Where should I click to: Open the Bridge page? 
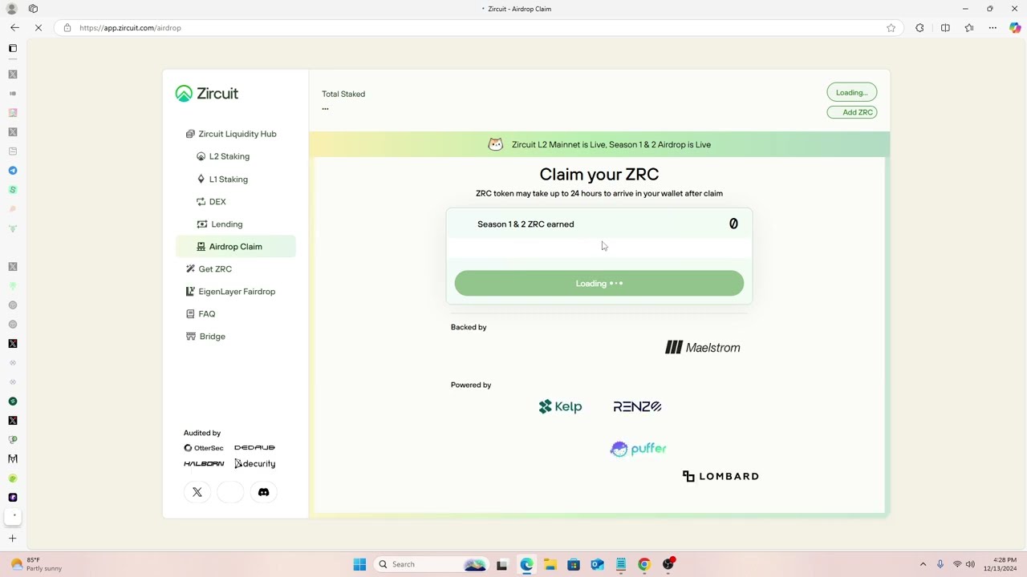(205, 336)
